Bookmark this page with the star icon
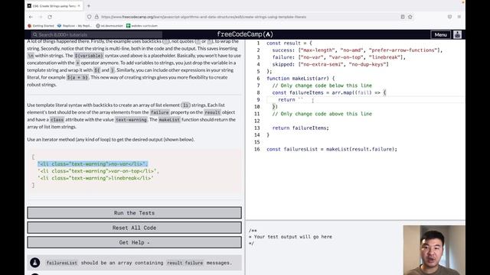Image resolution: width=490 pixels, height=275 pixels. pyautogui.click(x=410, y=17)
